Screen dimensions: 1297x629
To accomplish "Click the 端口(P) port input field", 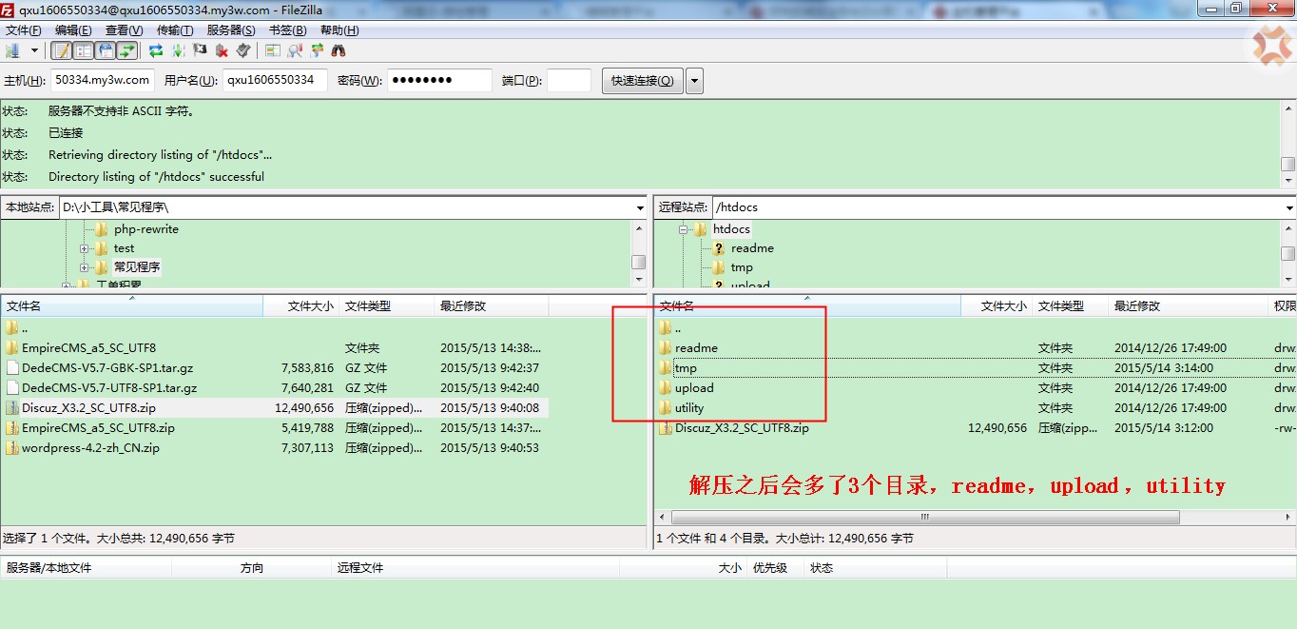I will 569,81.
